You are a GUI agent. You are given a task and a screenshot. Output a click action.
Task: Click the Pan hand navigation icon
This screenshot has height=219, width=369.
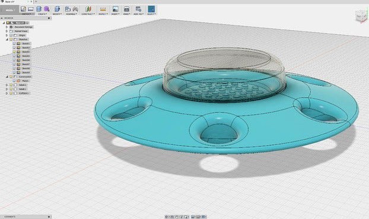coord(177,217)
